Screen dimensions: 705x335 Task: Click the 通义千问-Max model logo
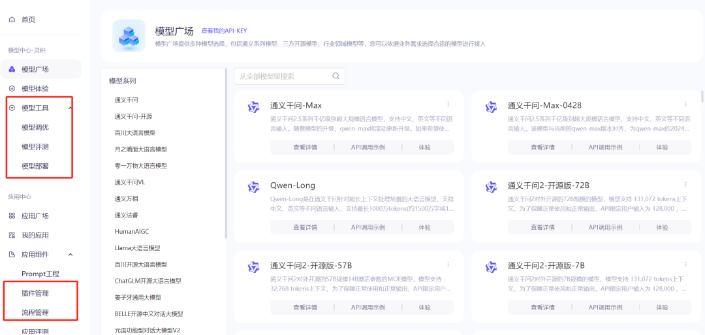click(253, 107)
